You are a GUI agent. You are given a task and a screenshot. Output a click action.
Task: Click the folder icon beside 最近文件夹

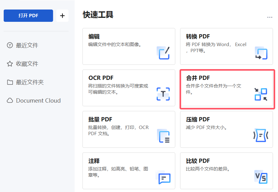(10, 82)
